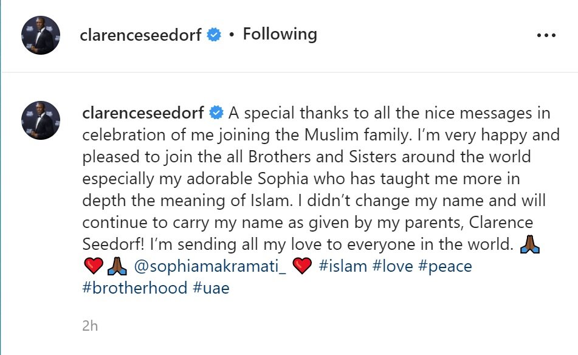The height and width of the screenshot is (355, 578).
Task: Click the 2h post timestamp
Action: (90, 326)
